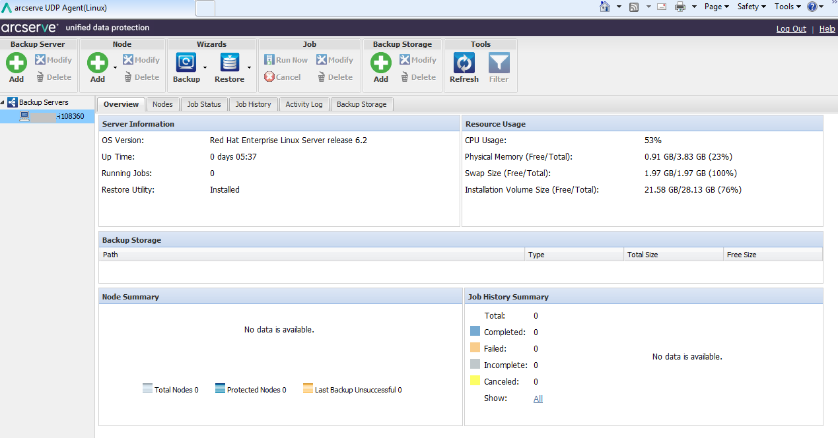Viewport: 838px width, 438px height.
Task: Click Incomplete legend color swatch
Action: point(475,365)
